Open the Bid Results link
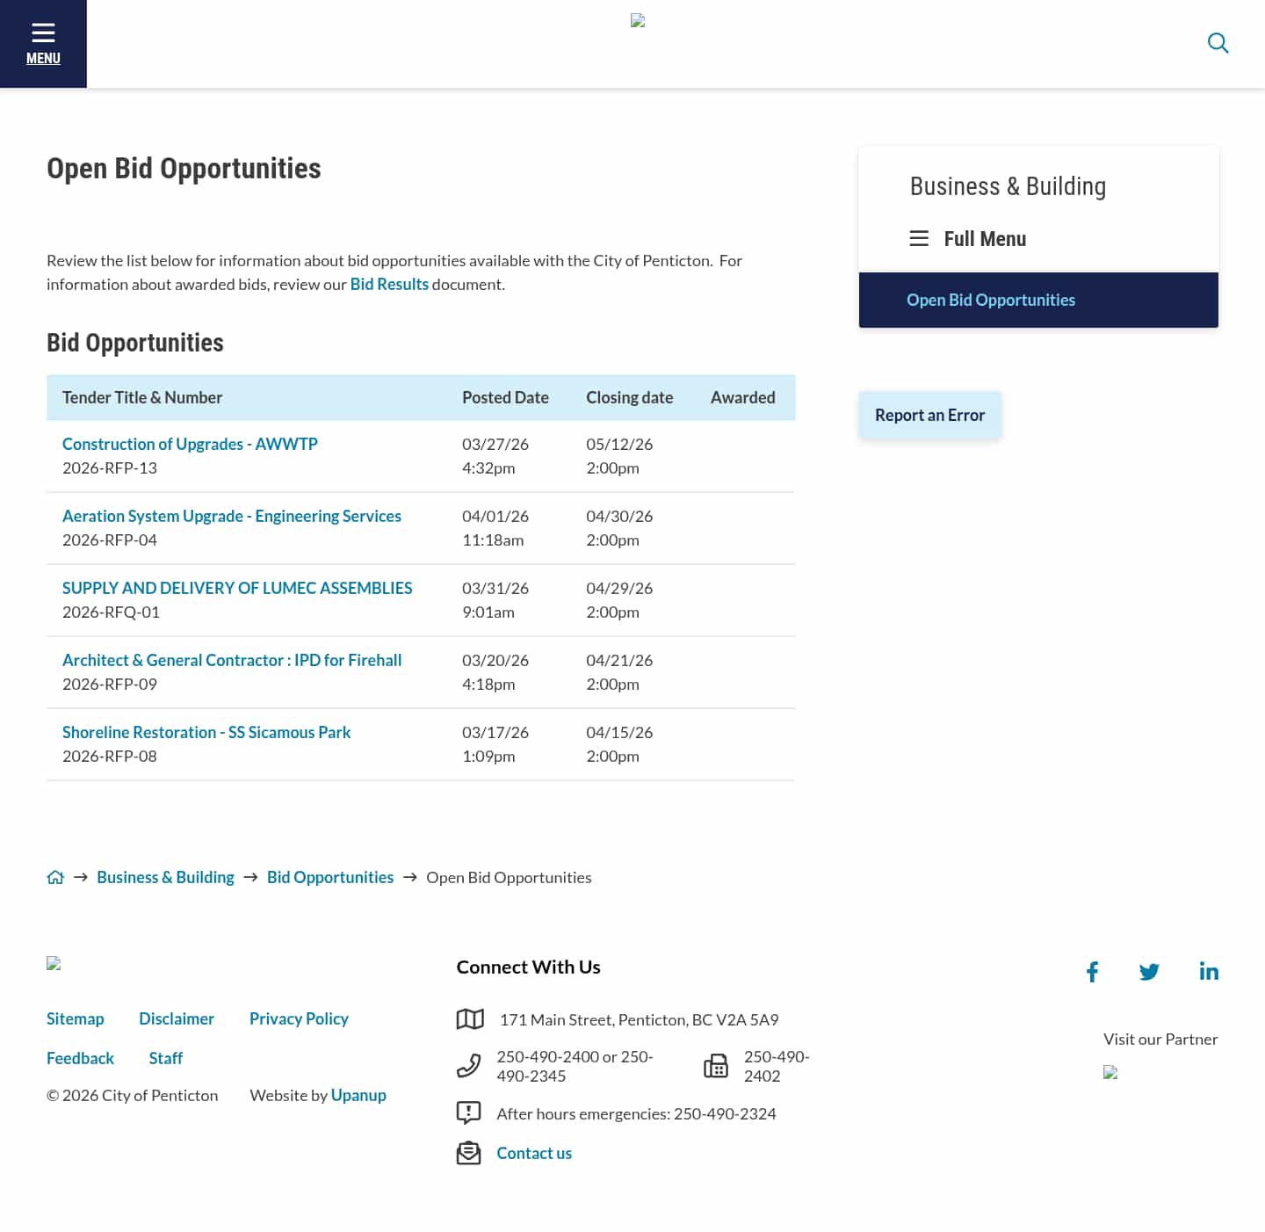Screen dimensions: 1265x1232 coord(389,284)
